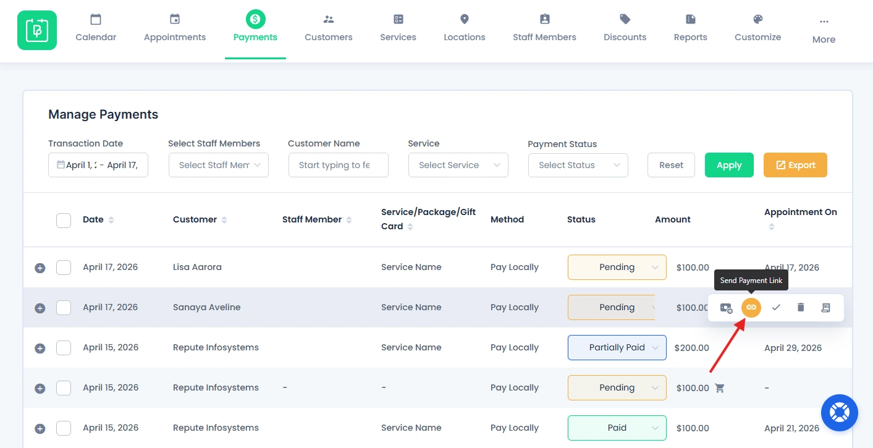
Task: Open the Partially Paid status dropdown
Action: point(617,347)
